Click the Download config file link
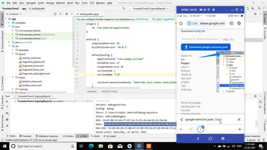 pos(193,31)
